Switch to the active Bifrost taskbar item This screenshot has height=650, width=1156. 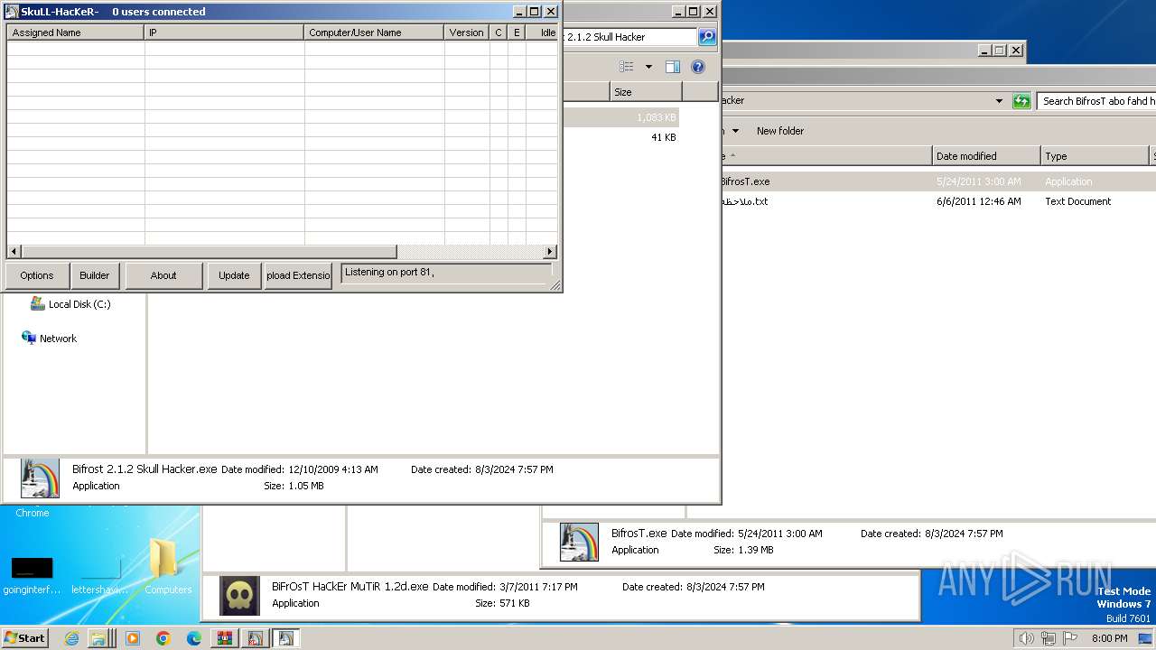[x=286, y=638]
